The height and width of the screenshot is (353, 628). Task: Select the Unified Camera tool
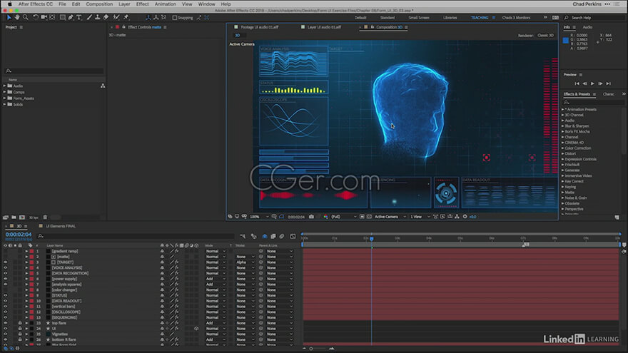pyautogui.click(x=44, y=18)
